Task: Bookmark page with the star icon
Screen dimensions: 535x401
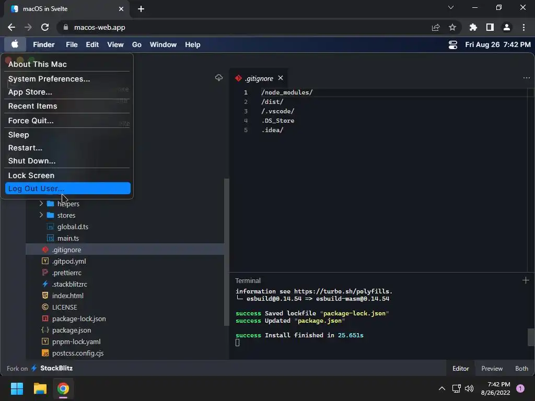Action: click(452, 27)
